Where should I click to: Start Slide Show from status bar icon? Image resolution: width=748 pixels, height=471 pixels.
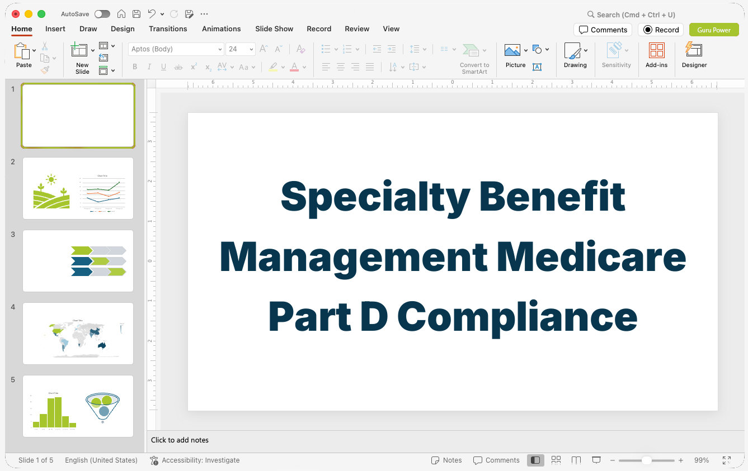(596, 460)
